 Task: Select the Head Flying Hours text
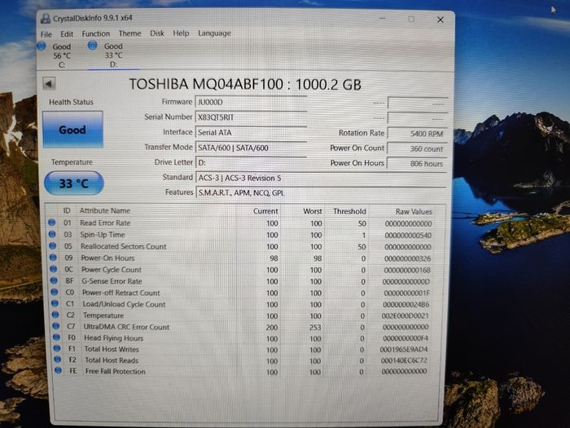(x=114, y=338)
